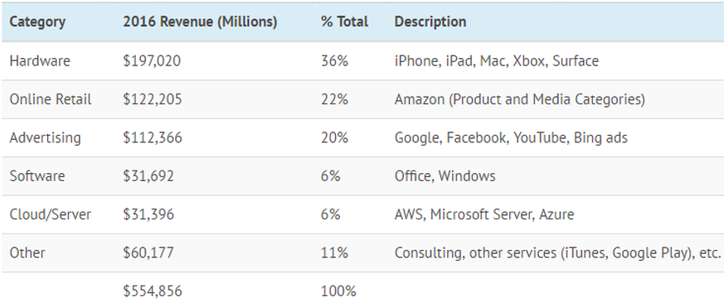
Task: Click the $554,856 total revenue cell
Action: [x=153, y=291]
